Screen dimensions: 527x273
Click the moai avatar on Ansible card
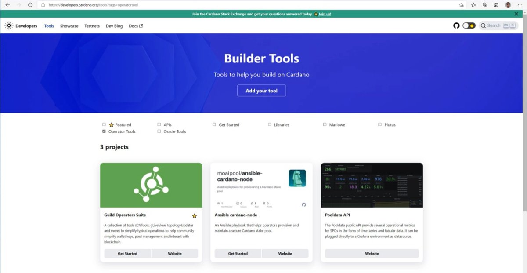click(297, 178)
